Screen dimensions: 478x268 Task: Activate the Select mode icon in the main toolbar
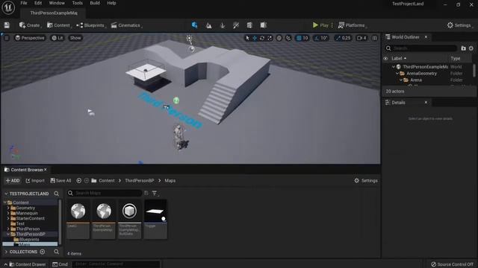(x=194, y=25)
